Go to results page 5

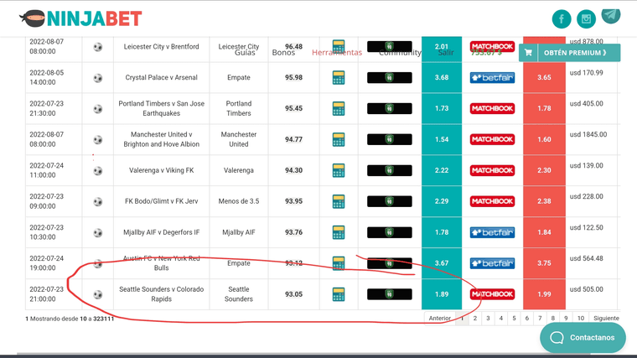tap(514, 319)
